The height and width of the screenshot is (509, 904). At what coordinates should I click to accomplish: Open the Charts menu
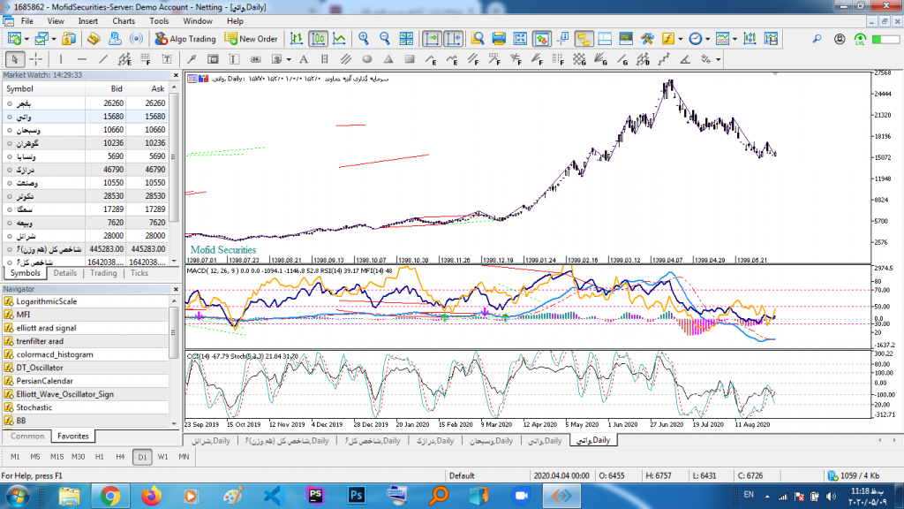(x=124, y=20)
